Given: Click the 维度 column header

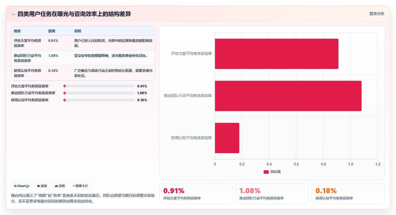Looking at the screenshot, I should 17,31.
